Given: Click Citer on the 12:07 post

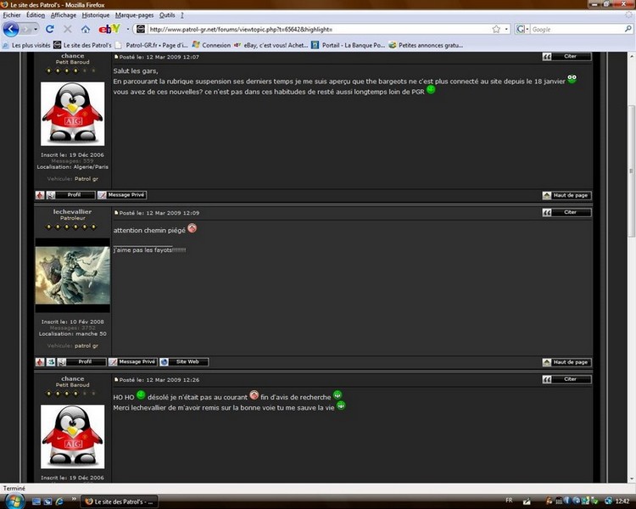Looking at the screenshot, I should [566, 57].
